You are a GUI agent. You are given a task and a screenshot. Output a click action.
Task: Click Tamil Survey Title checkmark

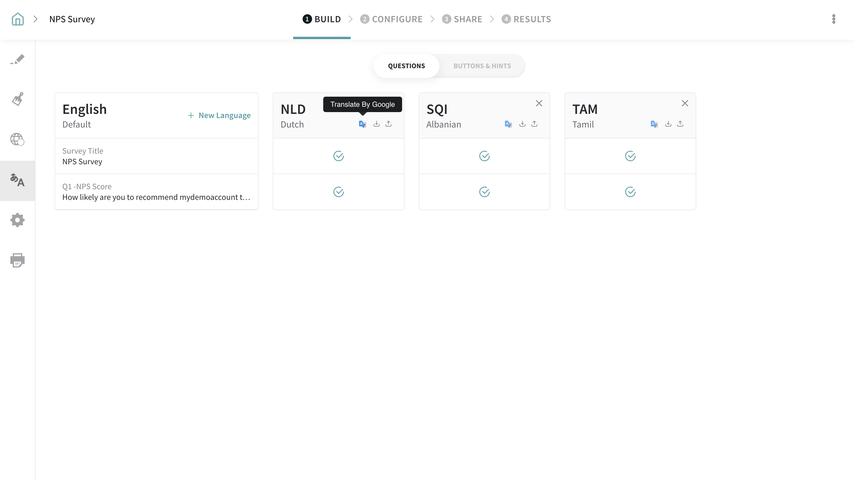point(630,156)
